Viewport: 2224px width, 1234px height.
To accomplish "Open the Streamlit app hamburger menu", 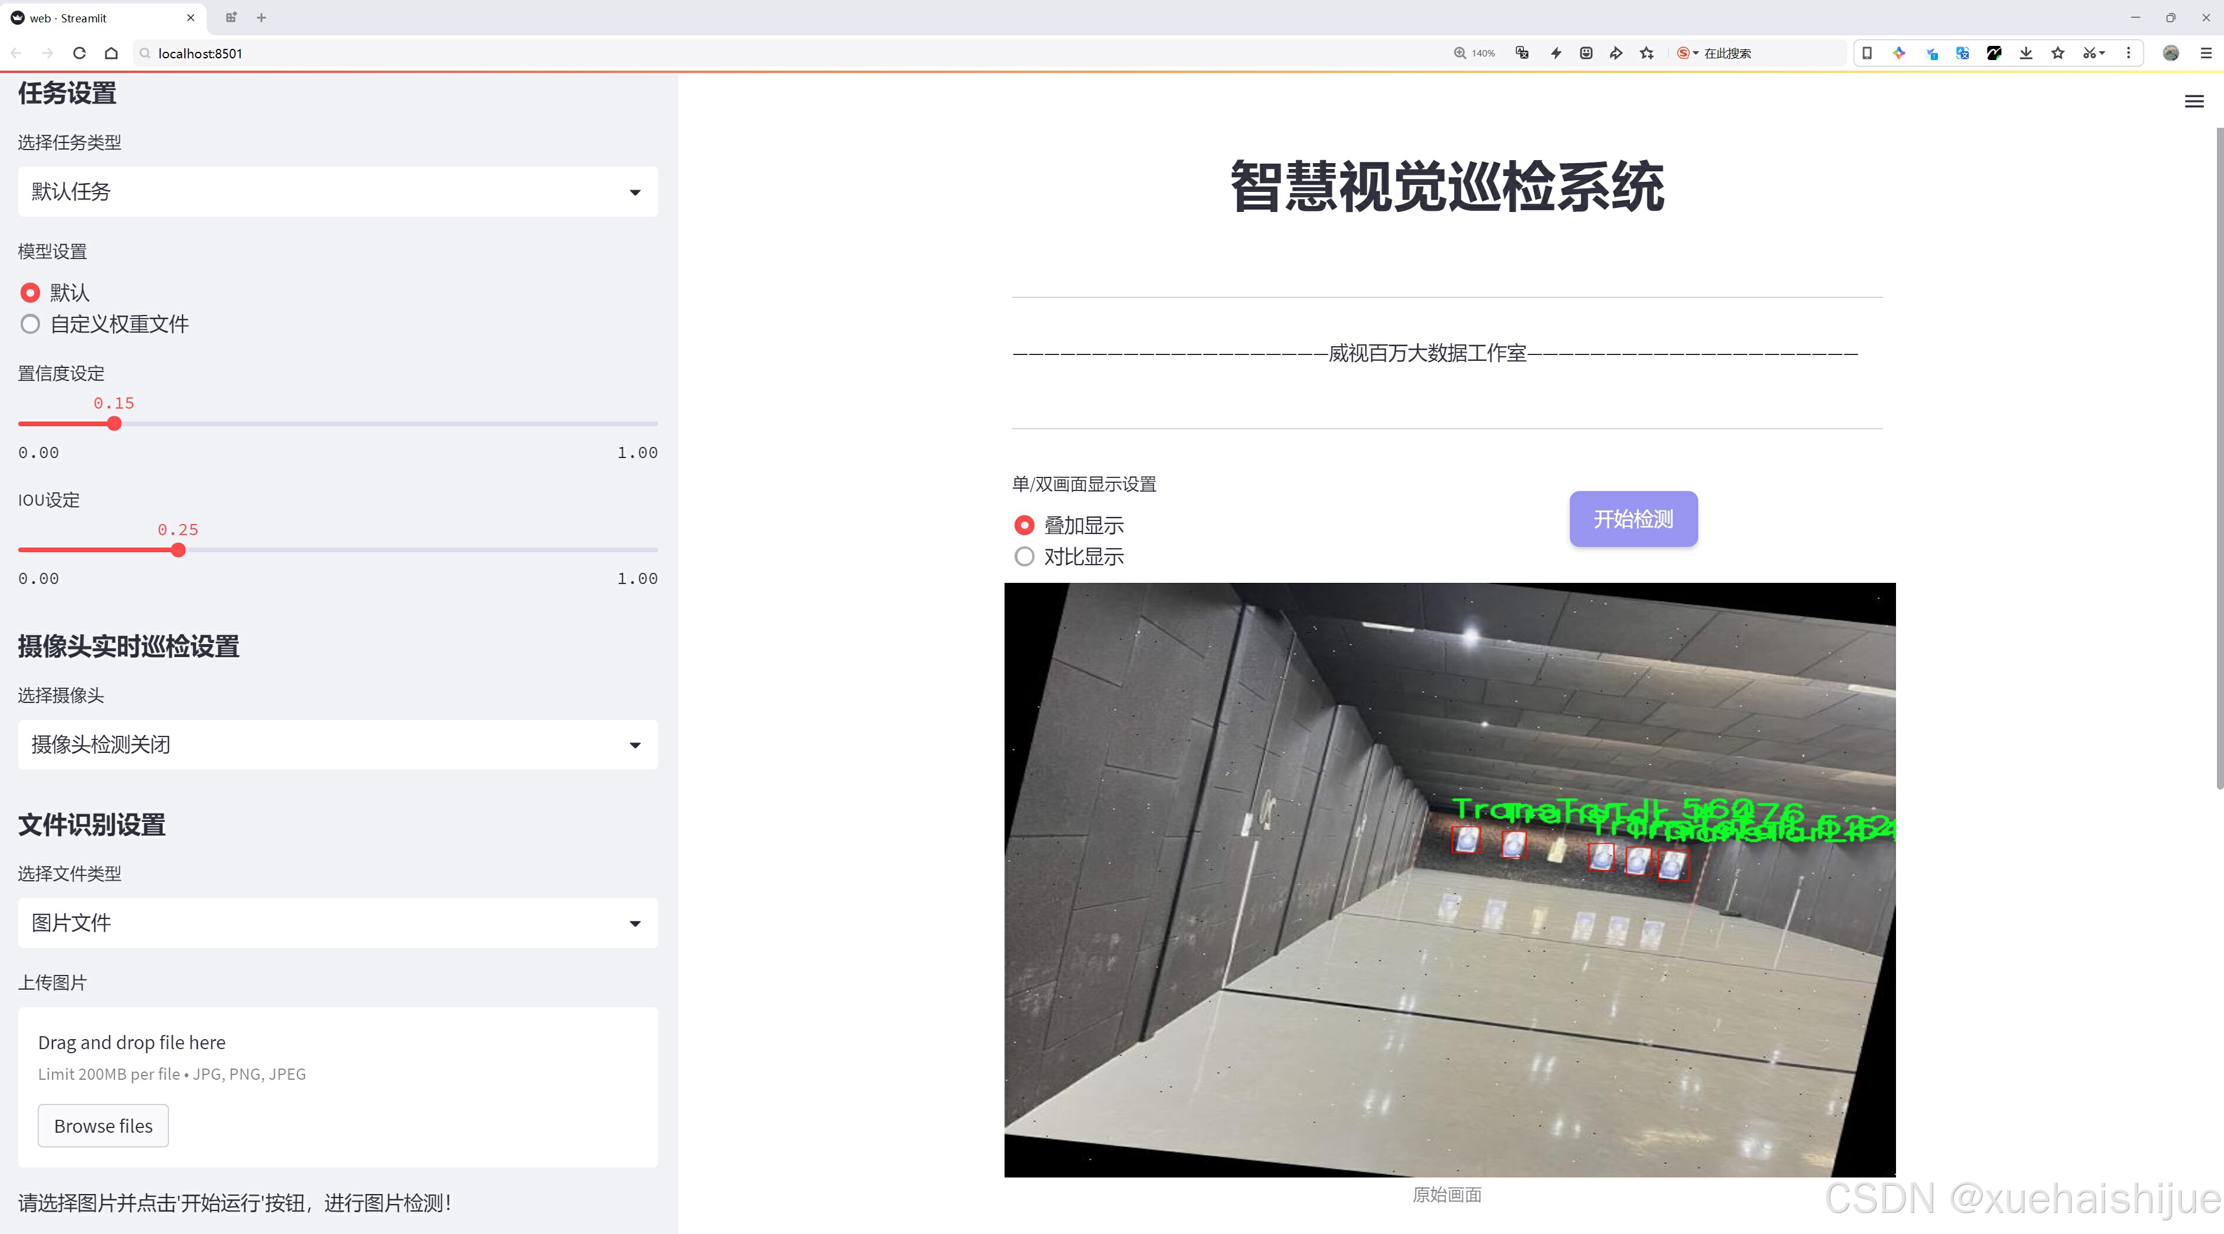I will coord(2194,102).
